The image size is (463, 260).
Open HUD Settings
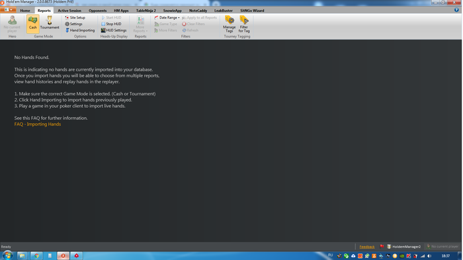(114, 30)
